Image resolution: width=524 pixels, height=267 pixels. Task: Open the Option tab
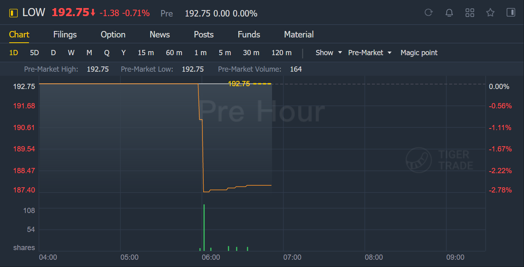[113, 35]
